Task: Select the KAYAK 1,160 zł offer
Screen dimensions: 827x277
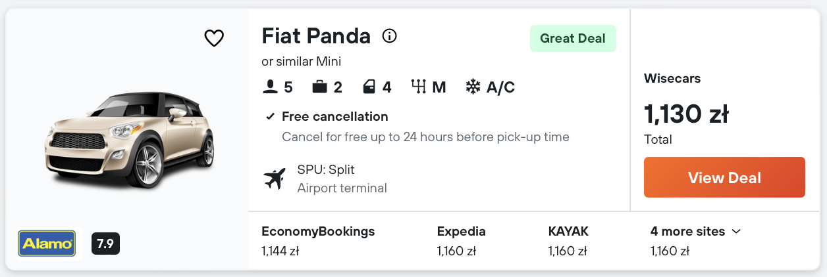Action: coord(568,240)
